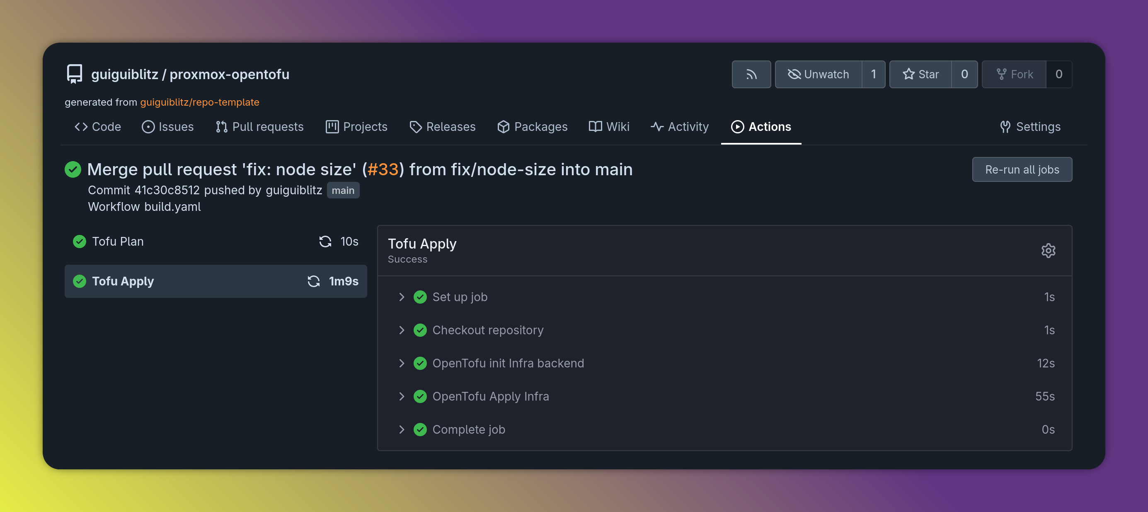
Task: Open the Pull requests tab
Action: tap(259, 127)
